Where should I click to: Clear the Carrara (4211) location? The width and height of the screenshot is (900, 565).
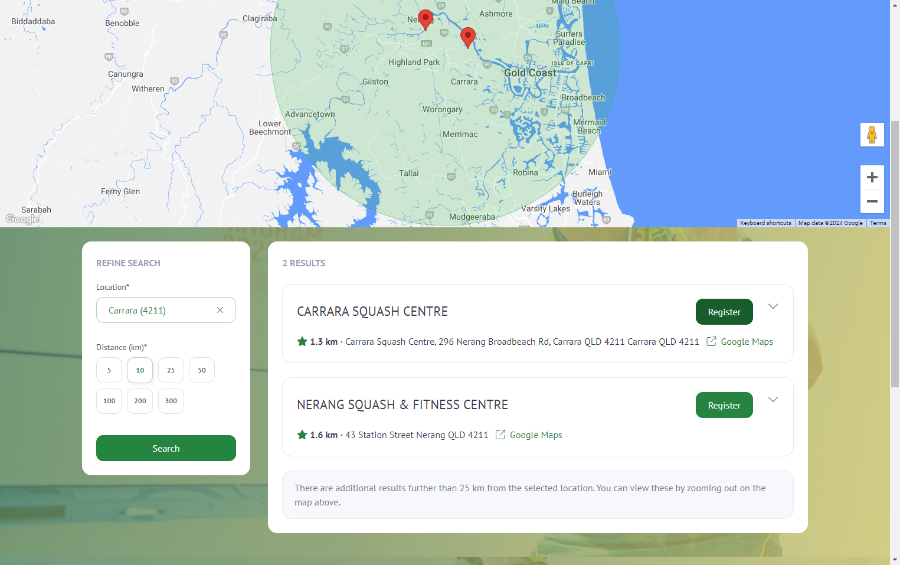(x=220, y=310)
